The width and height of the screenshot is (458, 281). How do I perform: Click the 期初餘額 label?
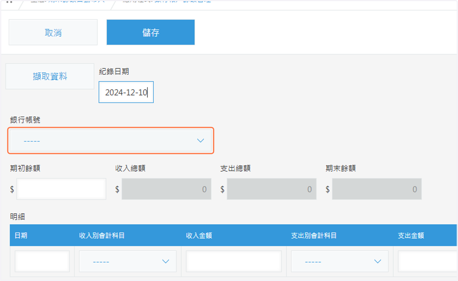point(25,168)
